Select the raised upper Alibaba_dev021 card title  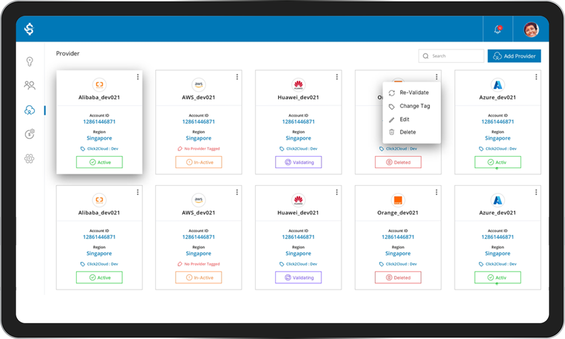pos(99,98)
